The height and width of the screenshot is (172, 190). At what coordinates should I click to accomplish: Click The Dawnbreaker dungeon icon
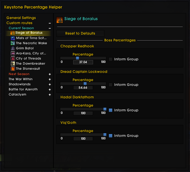(13, 63)
